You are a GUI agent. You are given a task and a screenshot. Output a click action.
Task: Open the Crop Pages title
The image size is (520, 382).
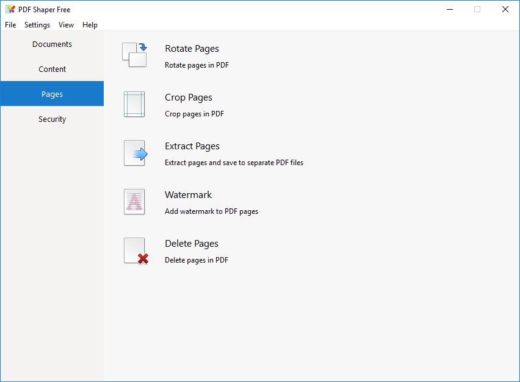tap(189, 97)
